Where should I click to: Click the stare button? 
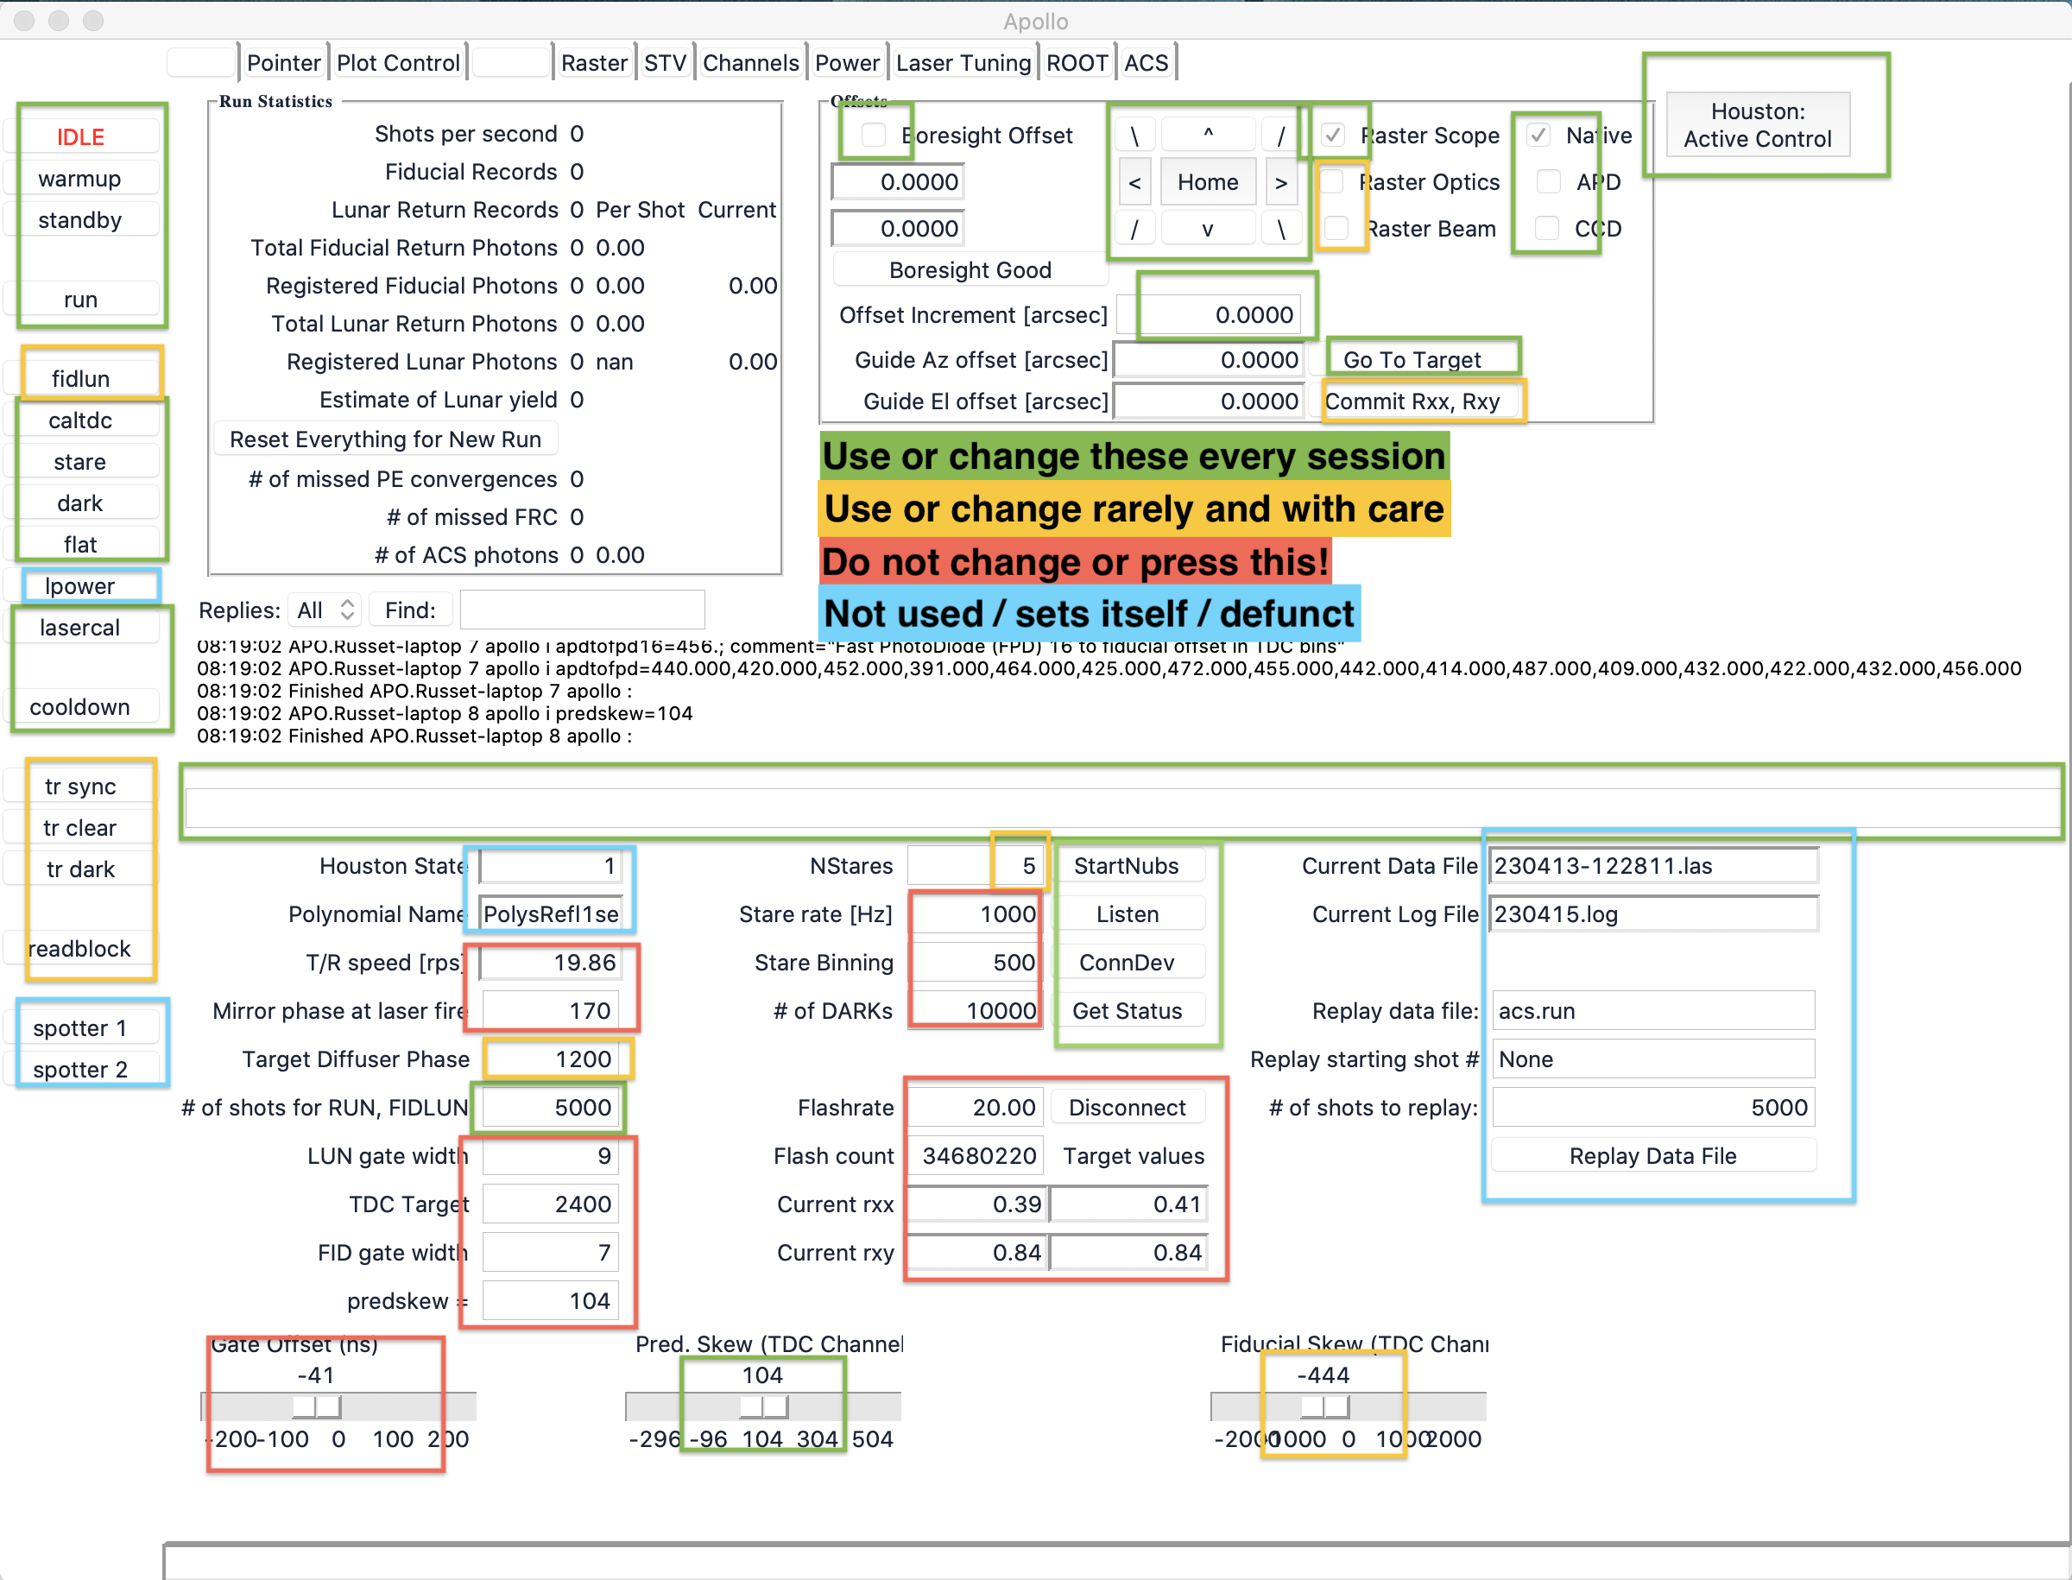point(81,462)
